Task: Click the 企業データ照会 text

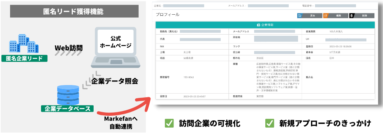Action: point(115,81)
